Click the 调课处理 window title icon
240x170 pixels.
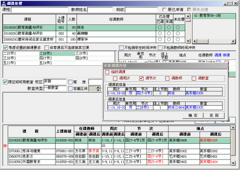click(4, 3)
